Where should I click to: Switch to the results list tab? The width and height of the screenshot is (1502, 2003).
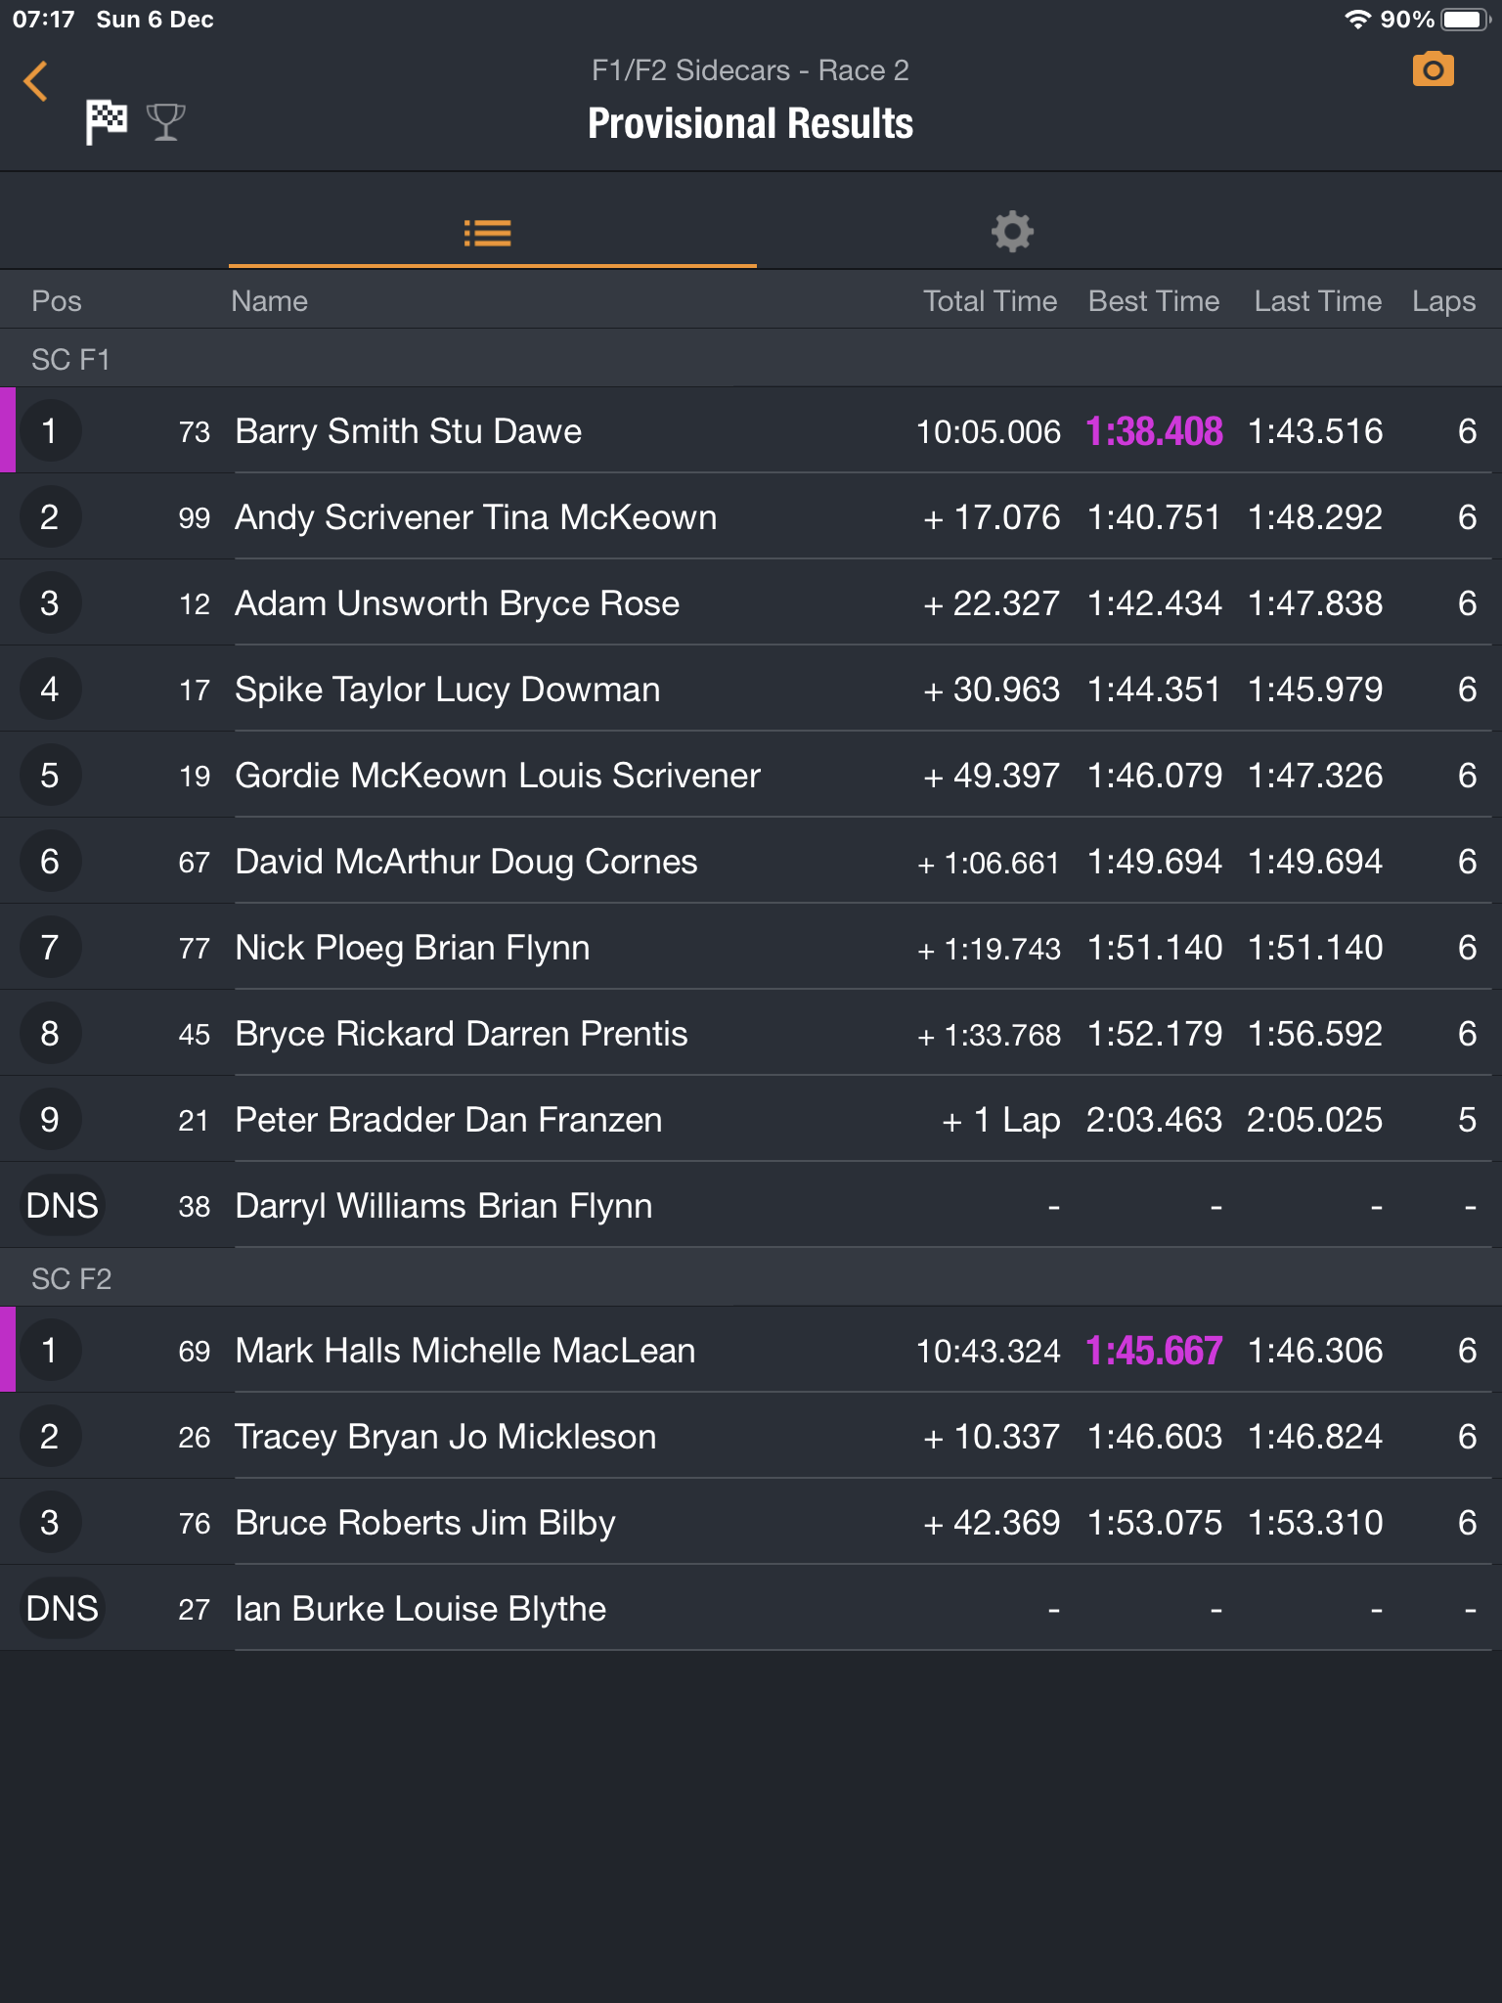(488, 233)
